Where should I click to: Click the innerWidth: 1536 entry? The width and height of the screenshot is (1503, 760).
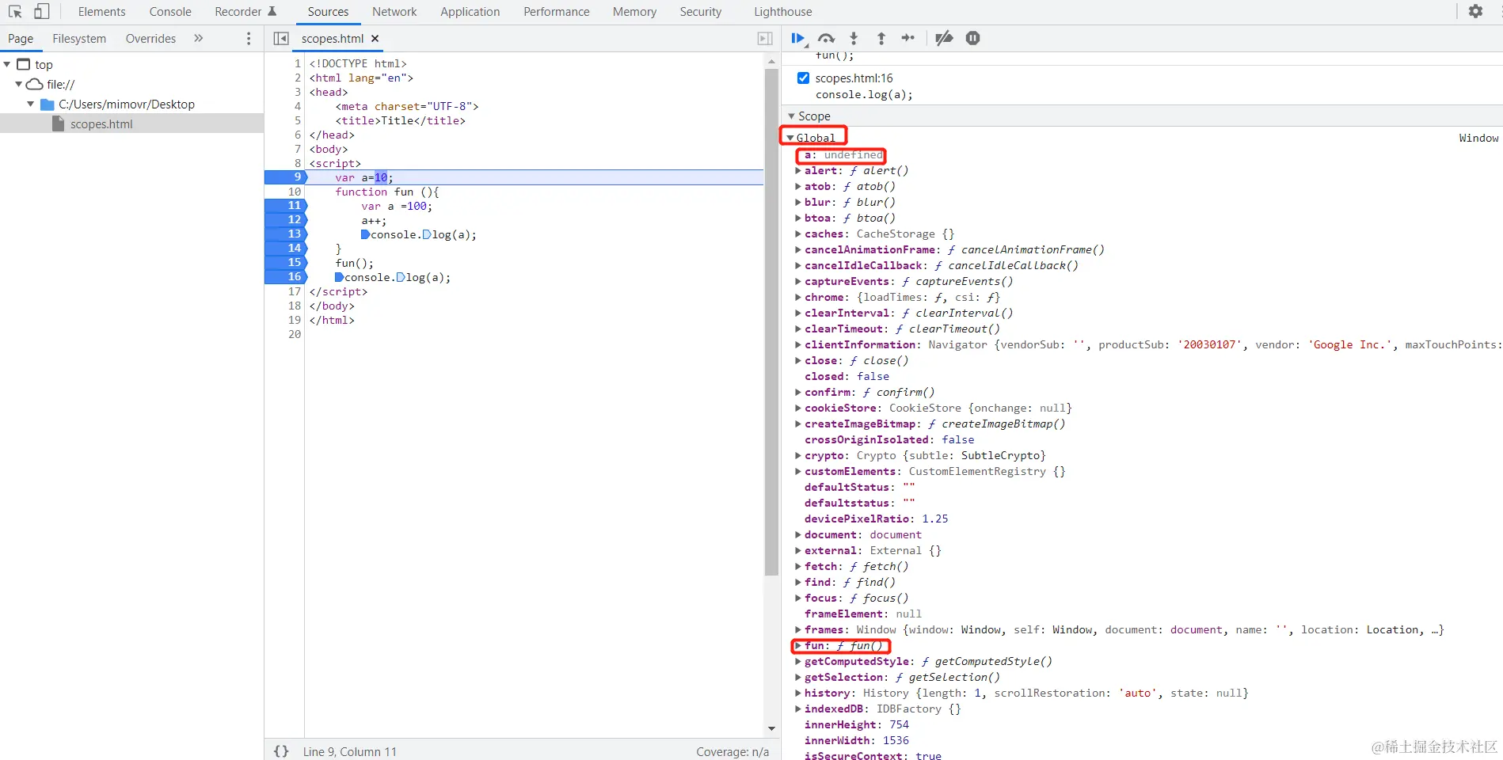click(857, 740)
